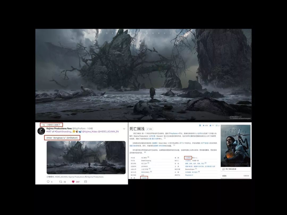The image size is (287, 215).
Task: Click the edit button beside 死亡搁浅 title
Action: pyautogui.click(x=149, y=129)
